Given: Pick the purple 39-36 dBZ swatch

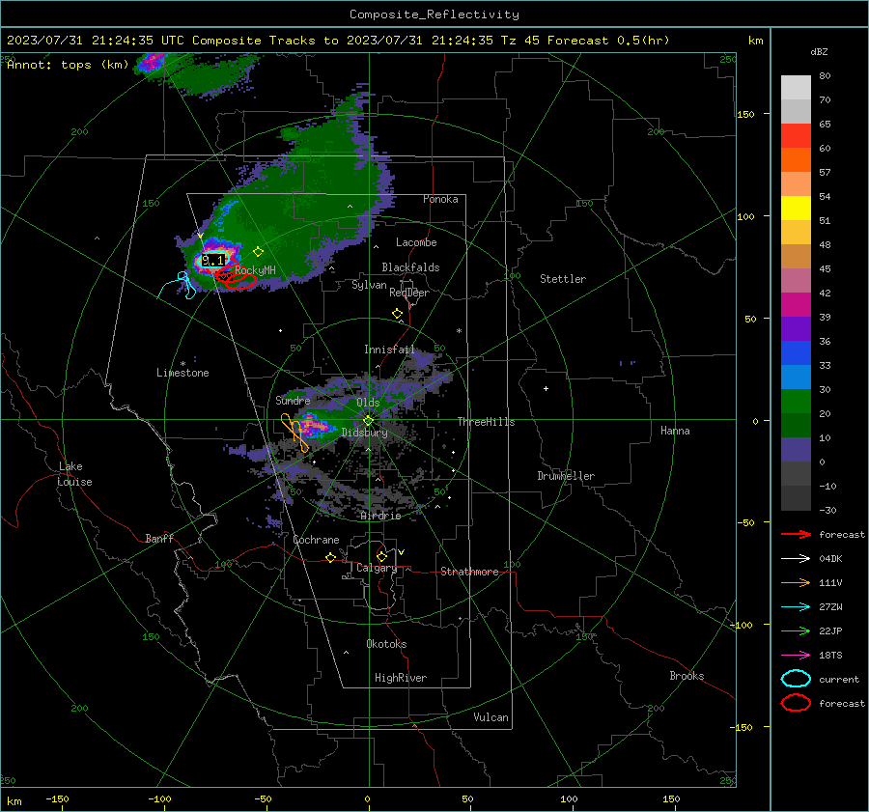Looking at the screenshot, I should click(796, 329).
